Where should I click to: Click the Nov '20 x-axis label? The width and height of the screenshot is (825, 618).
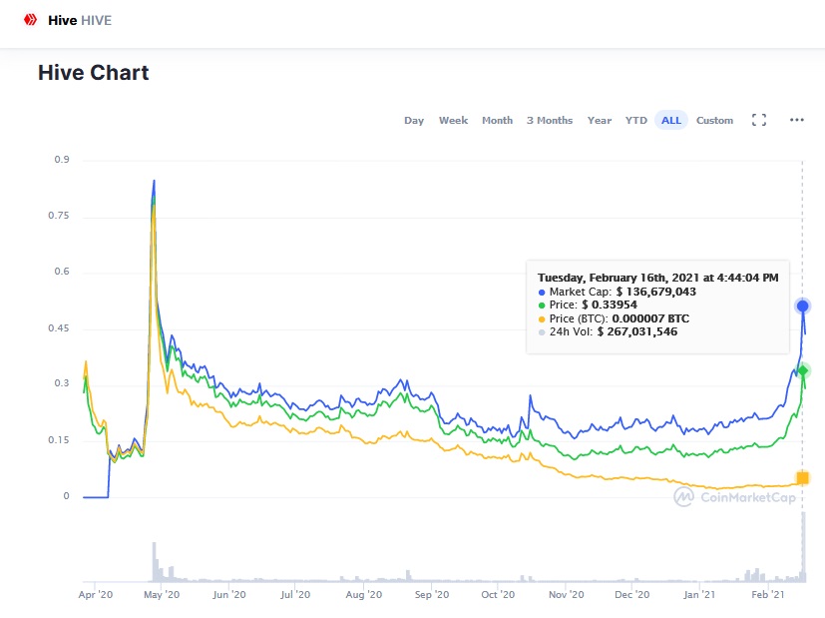pos(567,595)
